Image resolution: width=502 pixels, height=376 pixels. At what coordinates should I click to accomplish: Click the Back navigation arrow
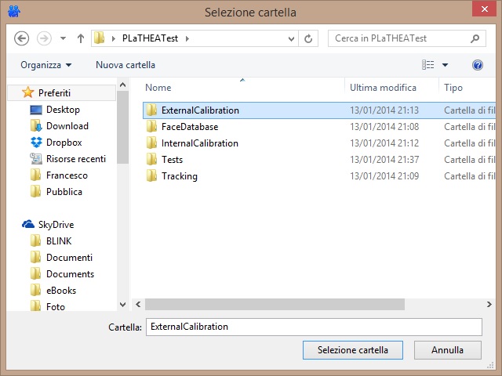tap(21, 38)
